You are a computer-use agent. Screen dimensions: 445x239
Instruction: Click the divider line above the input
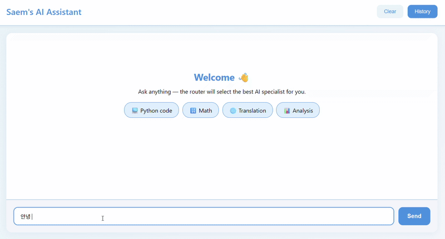point(221,199)
